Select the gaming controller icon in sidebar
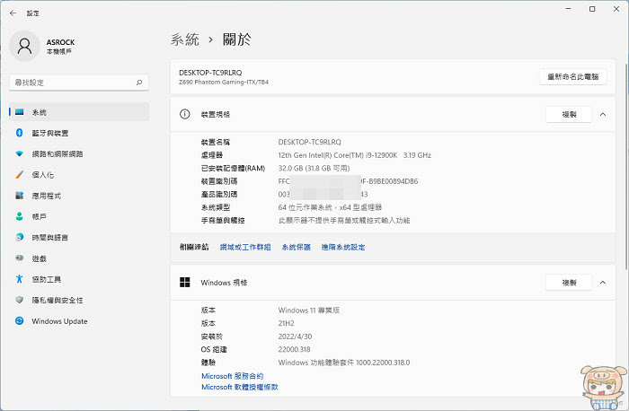The height and width of the screenshot is (411, 629). [x=19, y=258]
